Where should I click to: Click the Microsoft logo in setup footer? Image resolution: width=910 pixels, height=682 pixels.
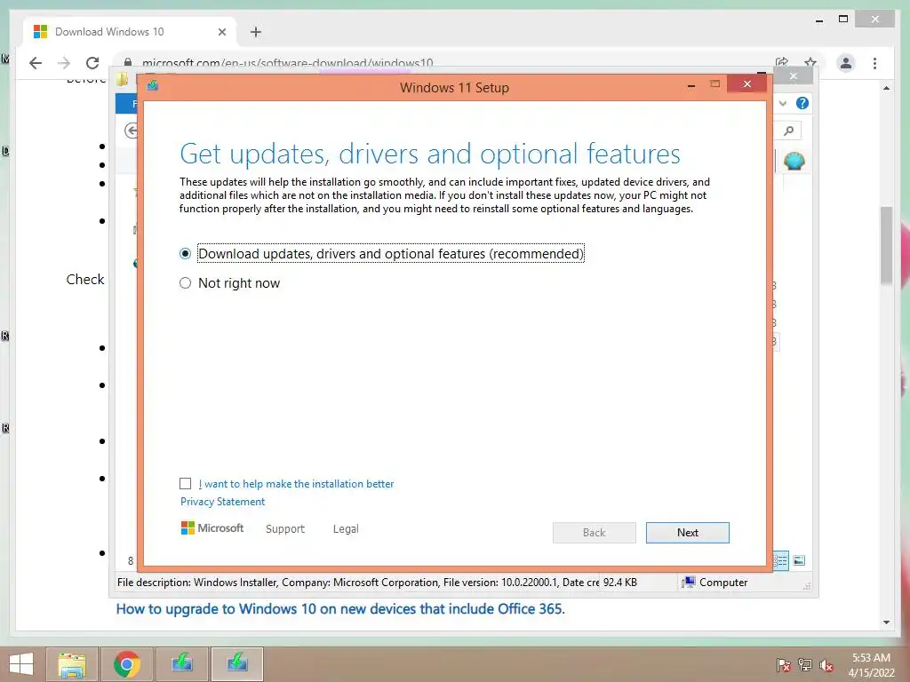[x=212, y=527]
